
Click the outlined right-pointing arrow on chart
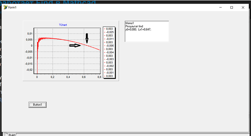pos(75,46)
